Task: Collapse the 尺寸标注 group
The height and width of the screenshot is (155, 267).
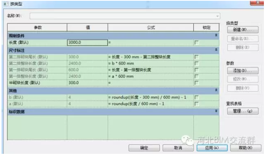Action: tap(216, 50)
